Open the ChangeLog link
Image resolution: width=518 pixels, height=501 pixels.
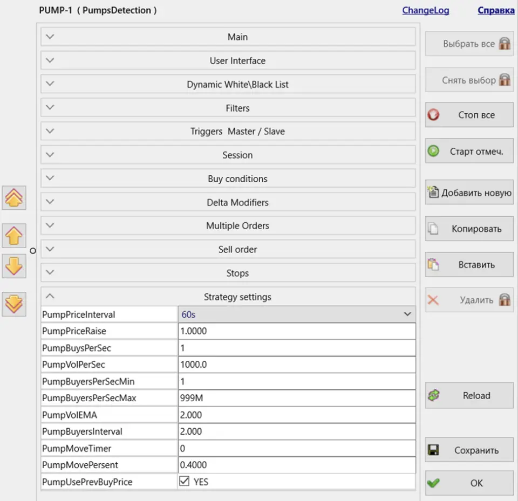[425, 10]
